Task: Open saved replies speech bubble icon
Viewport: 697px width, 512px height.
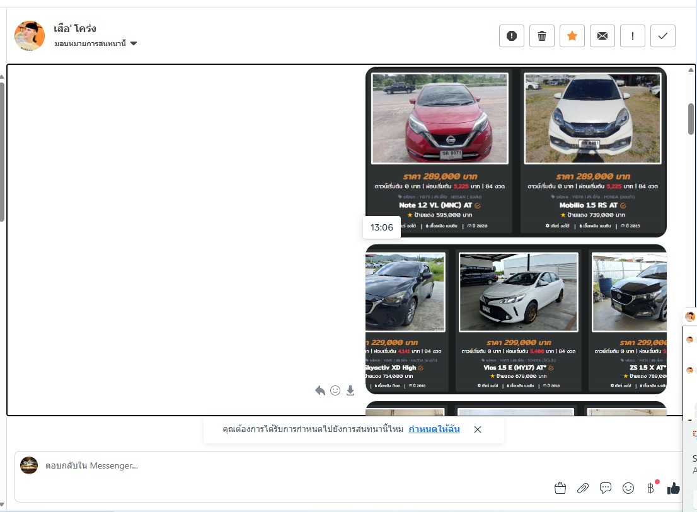Action: point(606,487)
